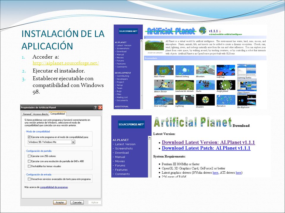This screenshot has width=285, height=213.
Task: Open the Starvation screenshot thumbnail
Action: click(x=226, y=100)
